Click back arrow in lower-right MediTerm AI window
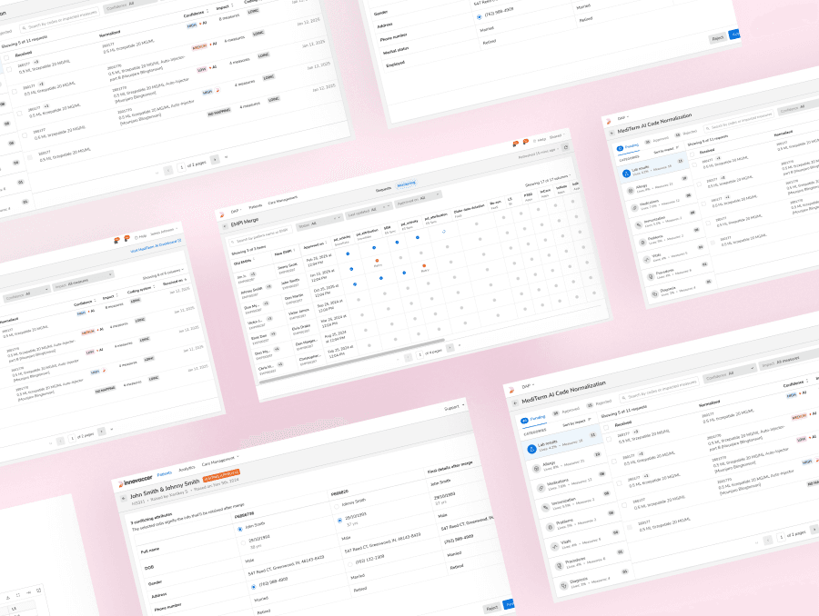Image resolution: width=819 pixels, height=616 pixels. click(516, 402)
